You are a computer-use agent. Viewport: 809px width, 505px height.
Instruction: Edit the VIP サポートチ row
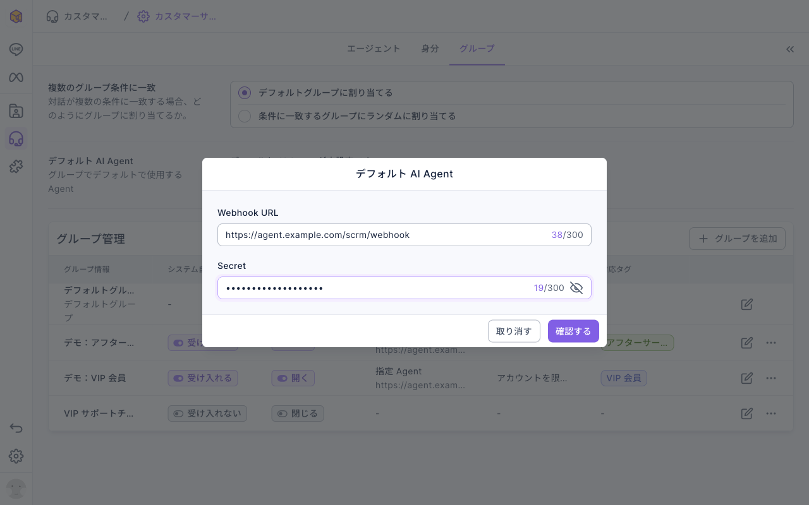(747, 413)
